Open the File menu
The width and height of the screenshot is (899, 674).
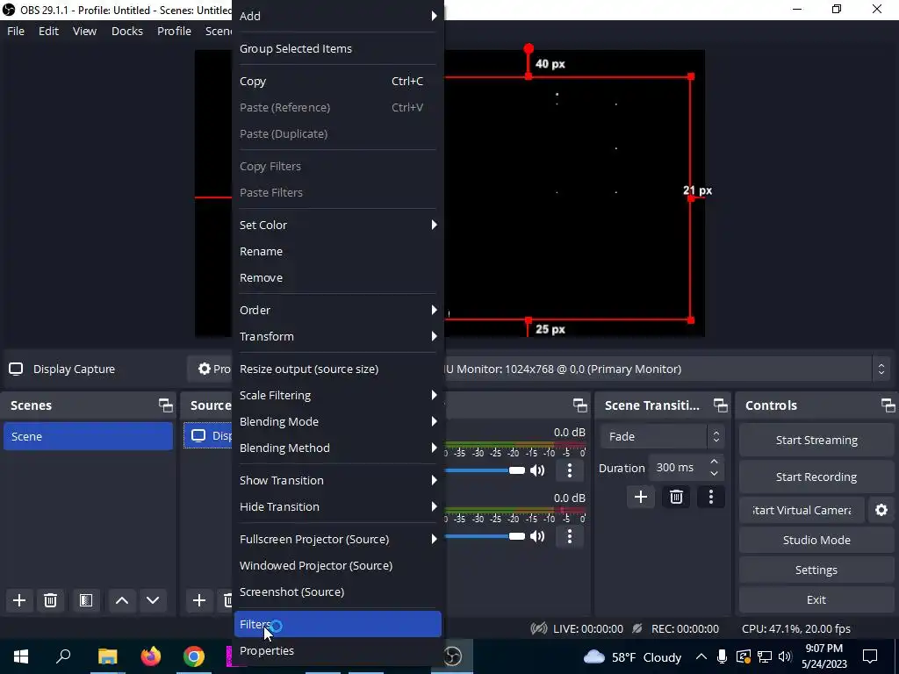pos(16,31)
